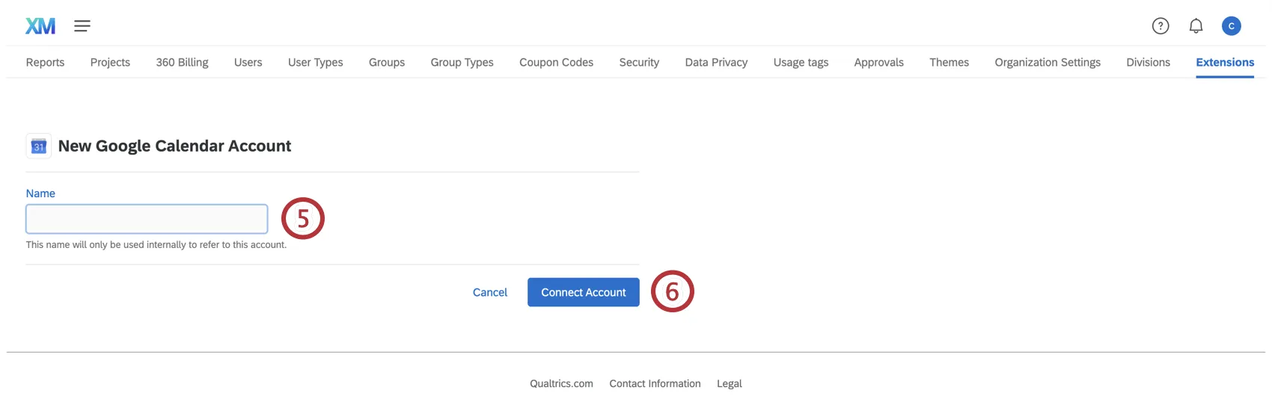The image size is (1272, 399).
Task: Switch to the Coupon Codes tab
Action: (556, 62)
